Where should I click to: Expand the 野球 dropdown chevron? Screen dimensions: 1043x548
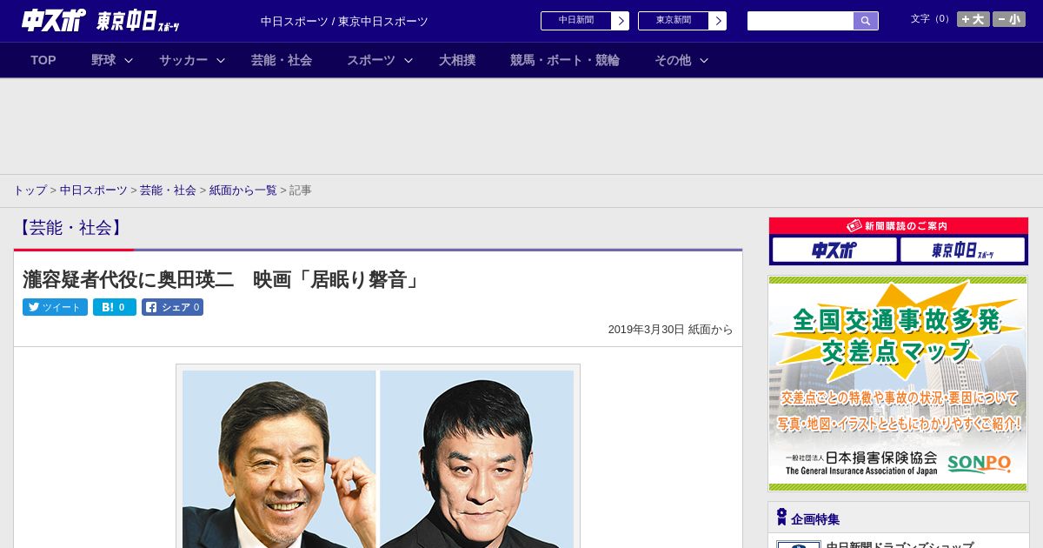[x=129, y=60]
